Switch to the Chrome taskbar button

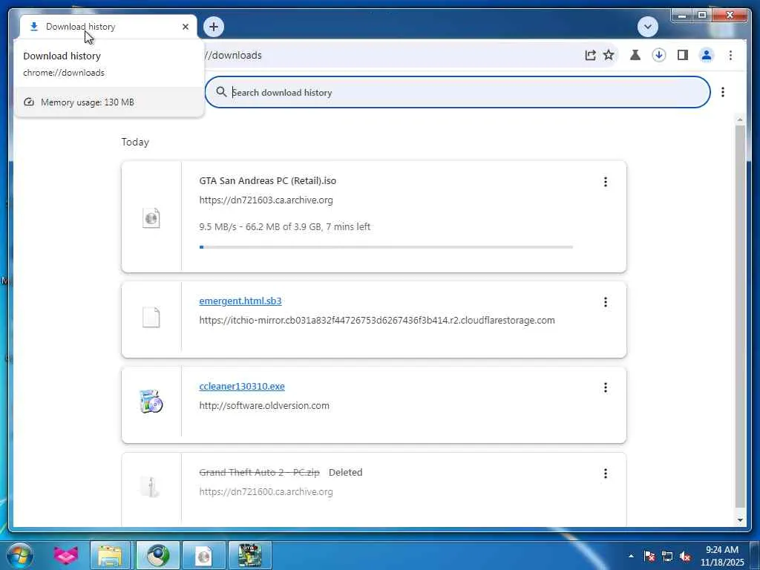tap(157, 555)
